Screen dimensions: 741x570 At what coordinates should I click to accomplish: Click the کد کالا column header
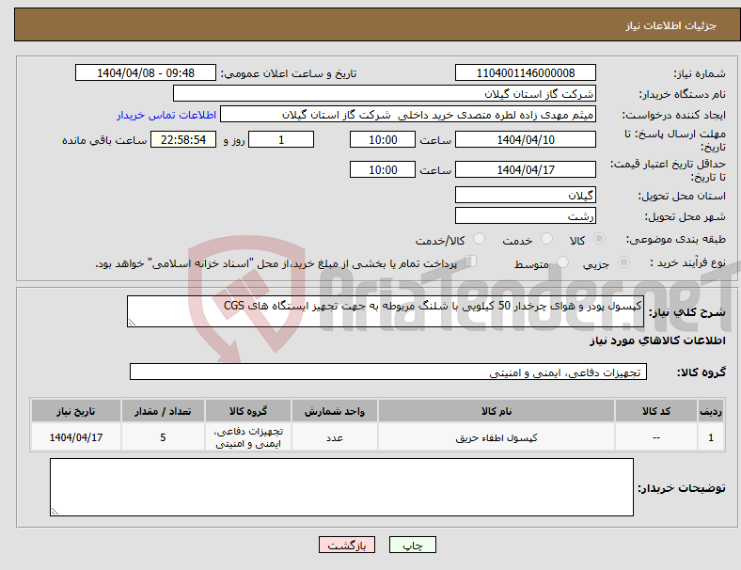[x=656, y=411]
